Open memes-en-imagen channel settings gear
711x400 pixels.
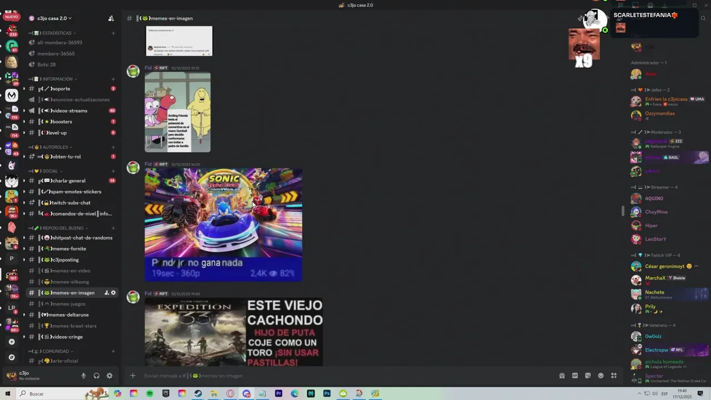(x=114, y=293)
